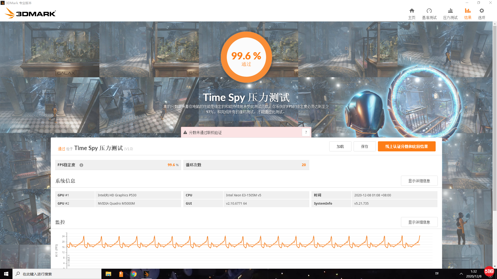Click the NVIDIA Quadro M5000M text
The height and width of the screenshot is (279, 497).
[x=116, y=204]
